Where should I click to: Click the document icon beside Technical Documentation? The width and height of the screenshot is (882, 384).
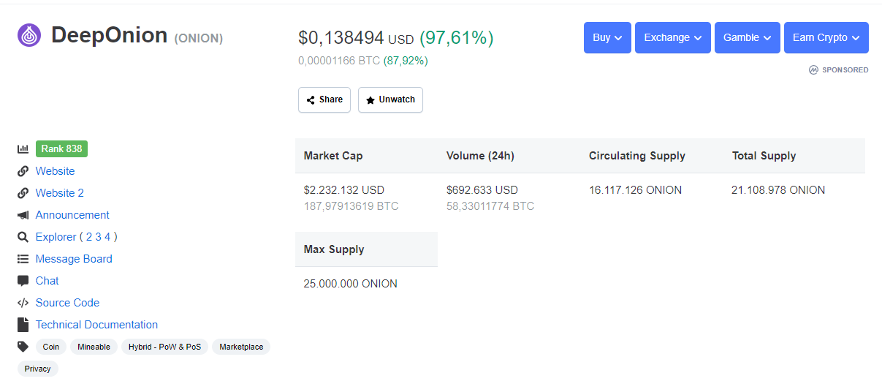click(x=22, y=325)
